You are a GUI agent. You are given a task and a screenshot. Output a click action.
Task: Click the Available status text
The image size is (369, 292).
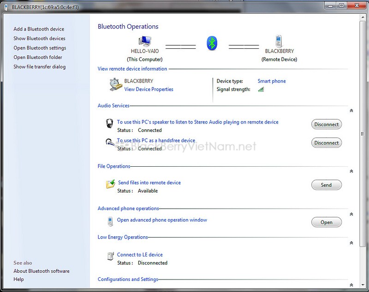148,191
